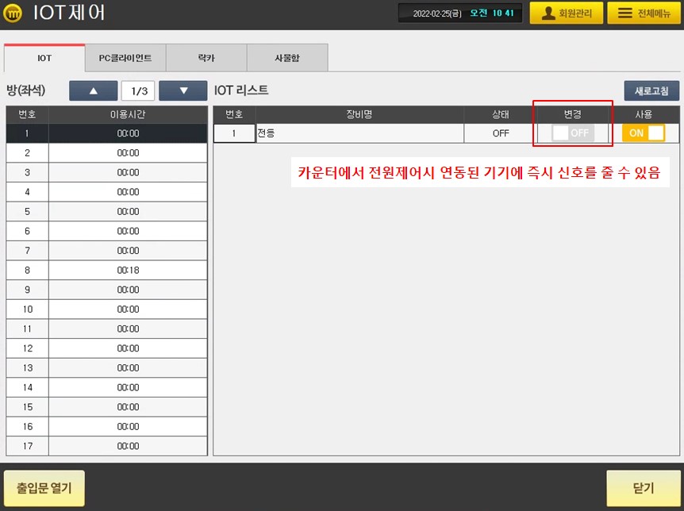684x511 pixels.
Task: Click the 닫기 close button
Action: coord(644,488)
